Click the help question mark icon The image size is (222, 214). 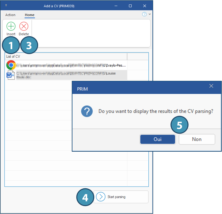coord(144,15)
